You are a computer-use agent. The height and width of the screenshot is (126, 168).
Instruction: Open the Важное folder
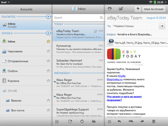26,100
